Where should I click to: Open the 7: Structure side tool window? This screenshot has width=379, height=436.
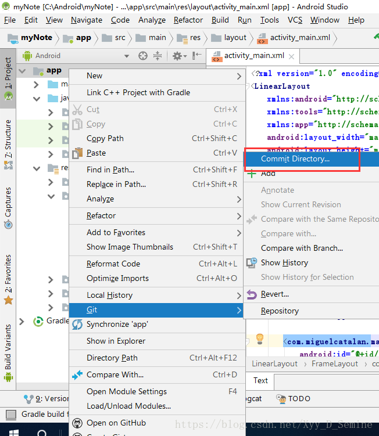[x=8, y=145]
